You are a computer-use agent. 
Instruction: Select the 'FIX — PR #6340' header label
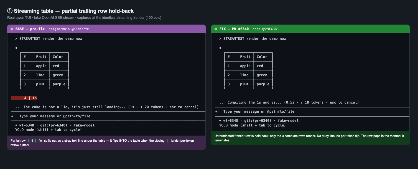[x=234, y=29]
